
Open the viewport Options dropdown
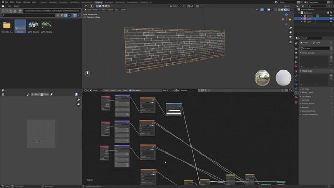288,6
